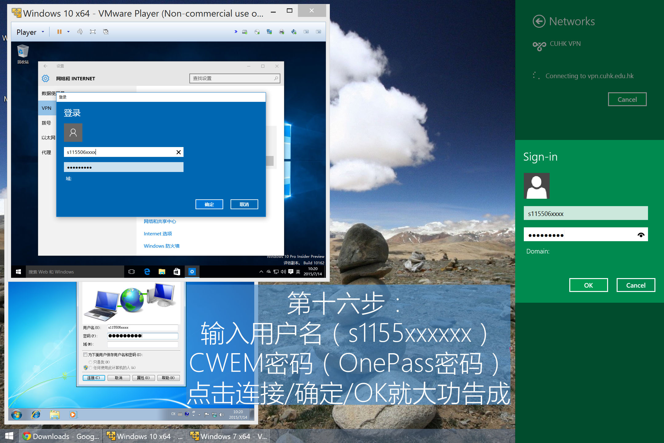Image resolution: width=664 pixels, height=443 pixels.
Task: Open the pause button's dropdown arrow in VMware
Action: 68,32
